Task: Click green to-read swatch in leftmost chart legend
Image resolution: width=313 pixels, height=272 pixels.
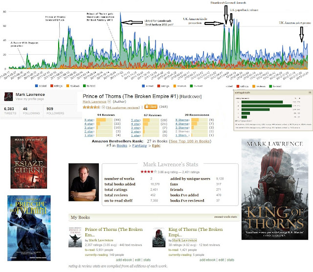Action: coord(85,86)
